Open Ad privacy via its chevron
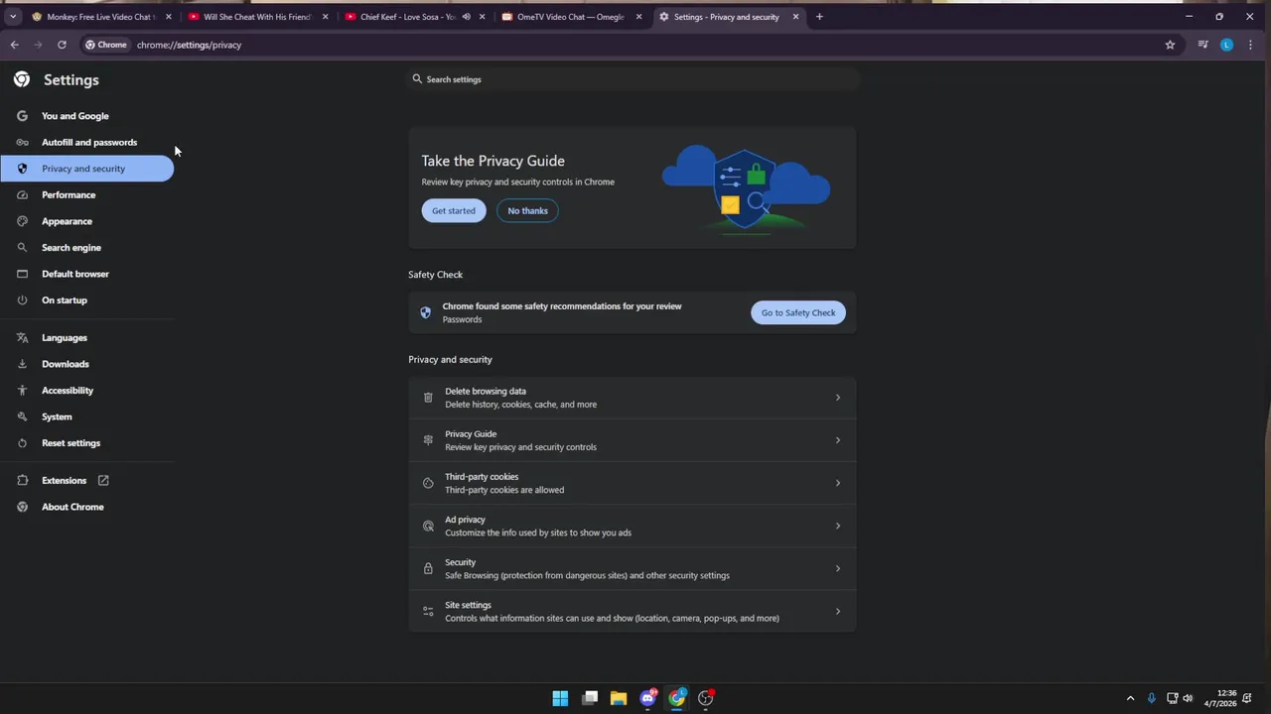 (x=837, y=526)
